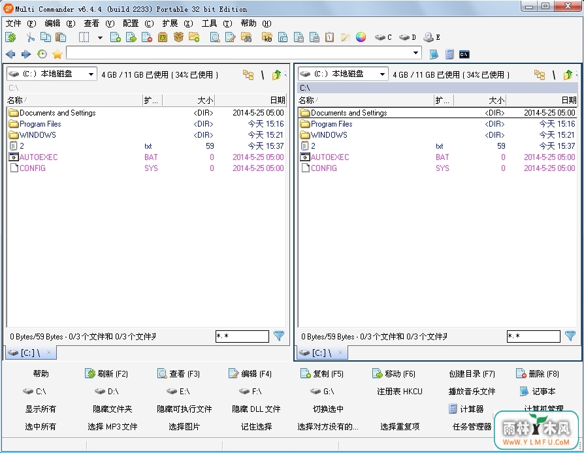Click the scissors cut icon
The height and width of the screenshot is (453, 584).
coord(30,37)
